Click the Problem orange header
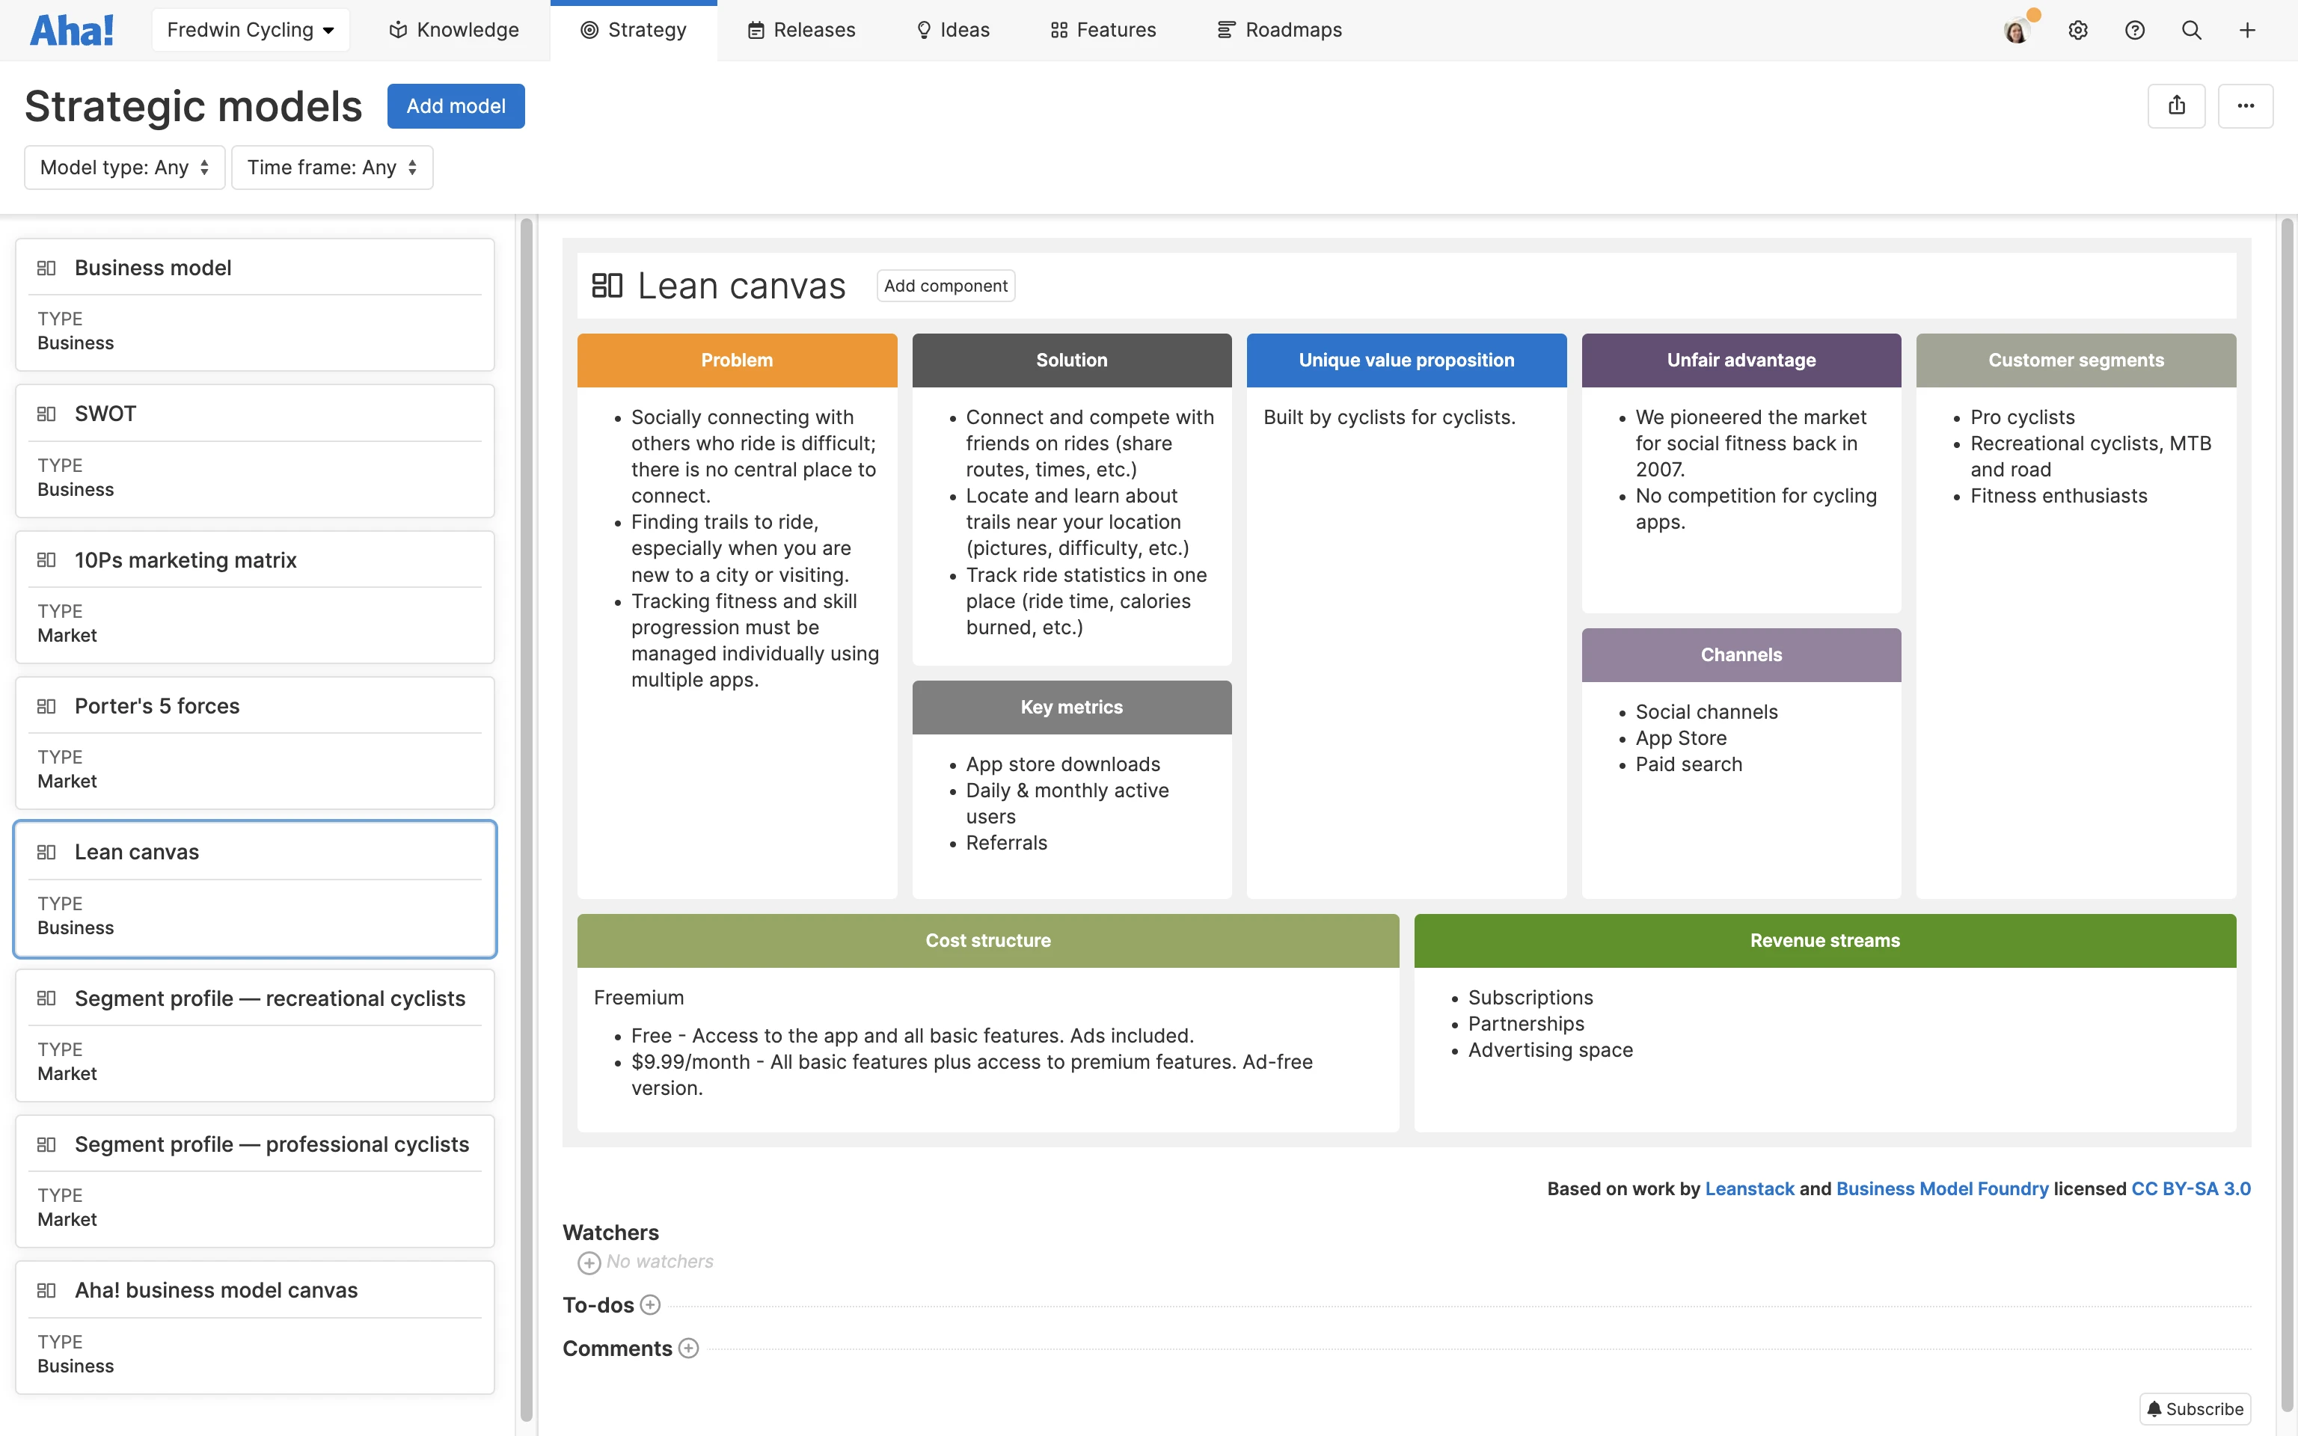 coord(737,360)
